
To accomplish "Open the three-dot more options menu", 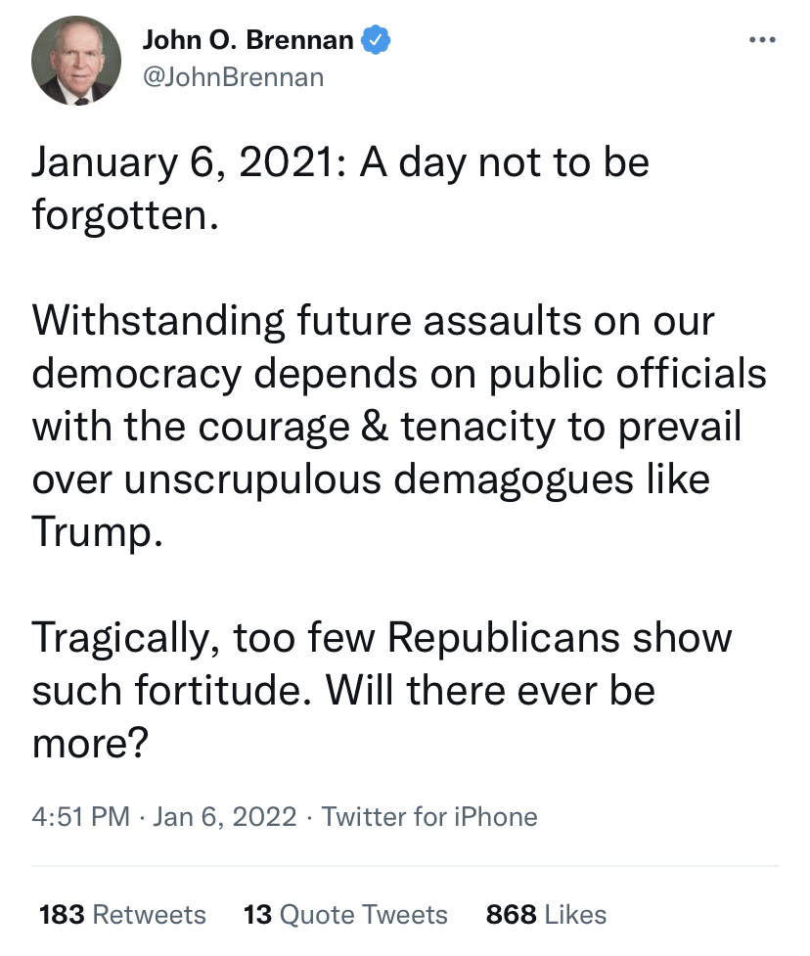I will [761, 41].
